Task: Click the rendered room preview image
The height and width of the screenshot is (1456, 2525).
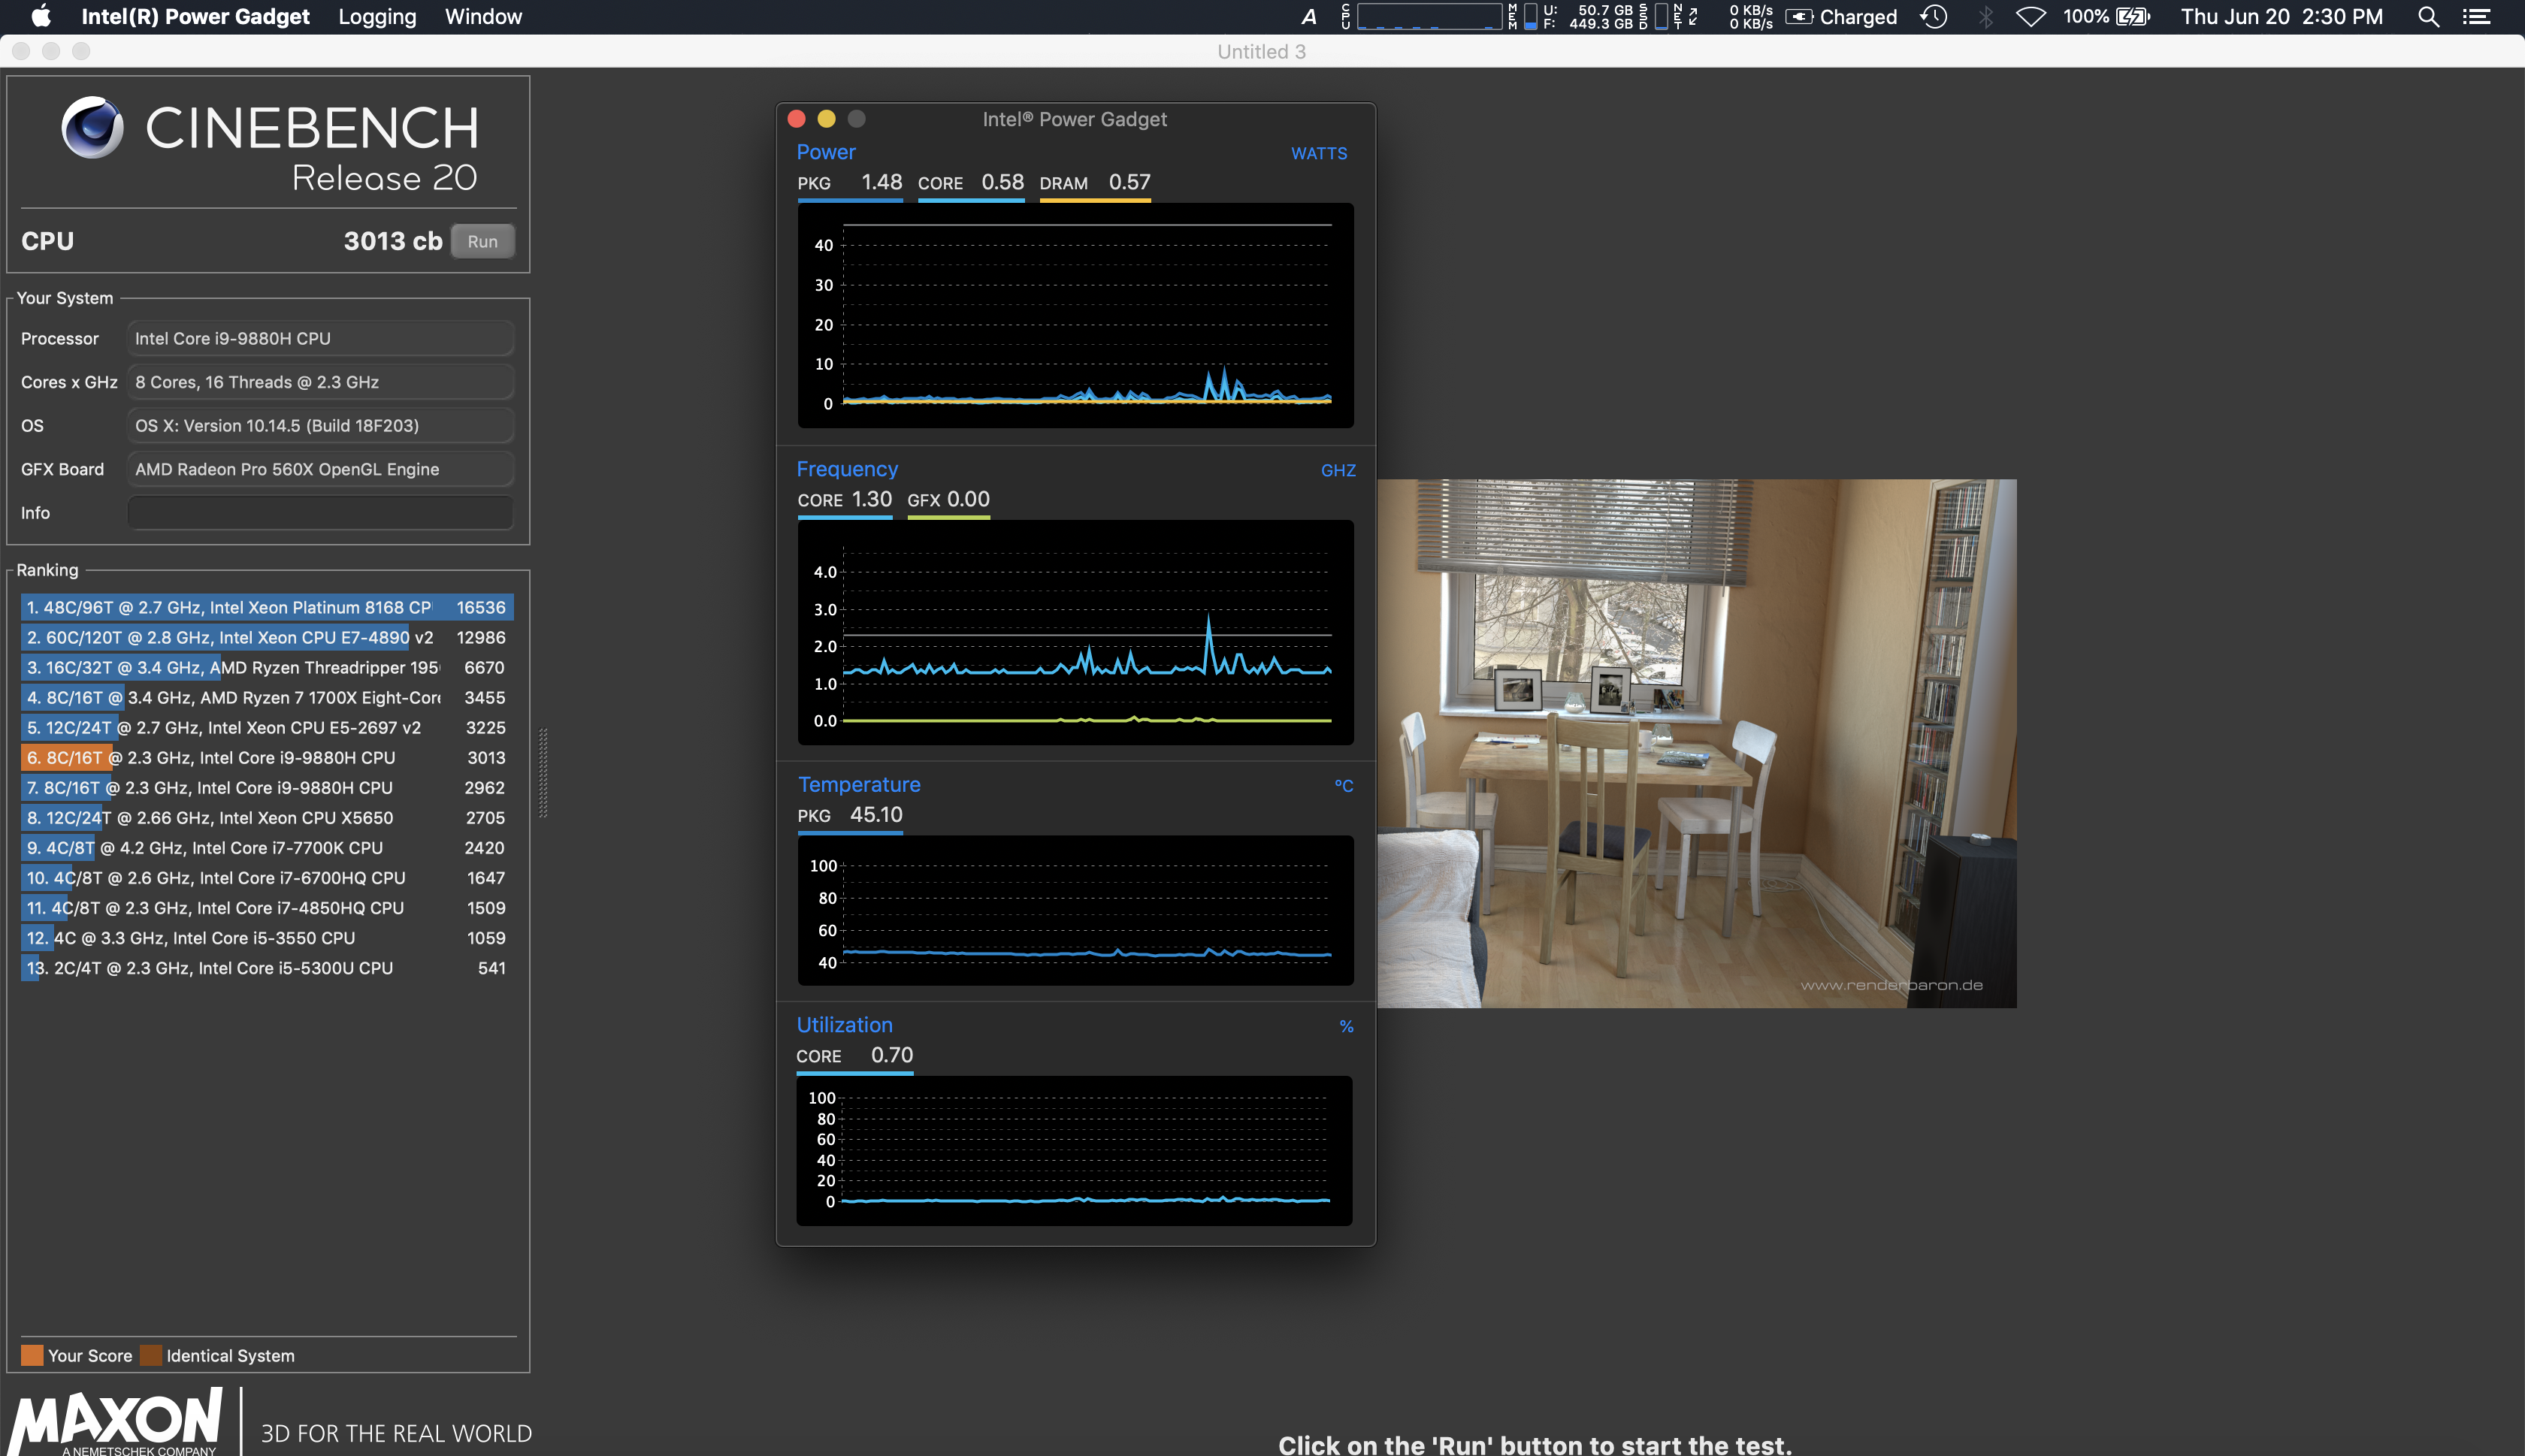Action: tap(1696, 742)
